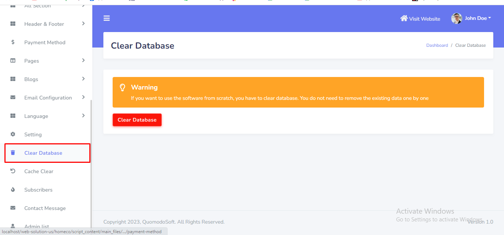Click the gear icon next to Setting
Viewport: 504px width, 235px height.
coord(13,134)
